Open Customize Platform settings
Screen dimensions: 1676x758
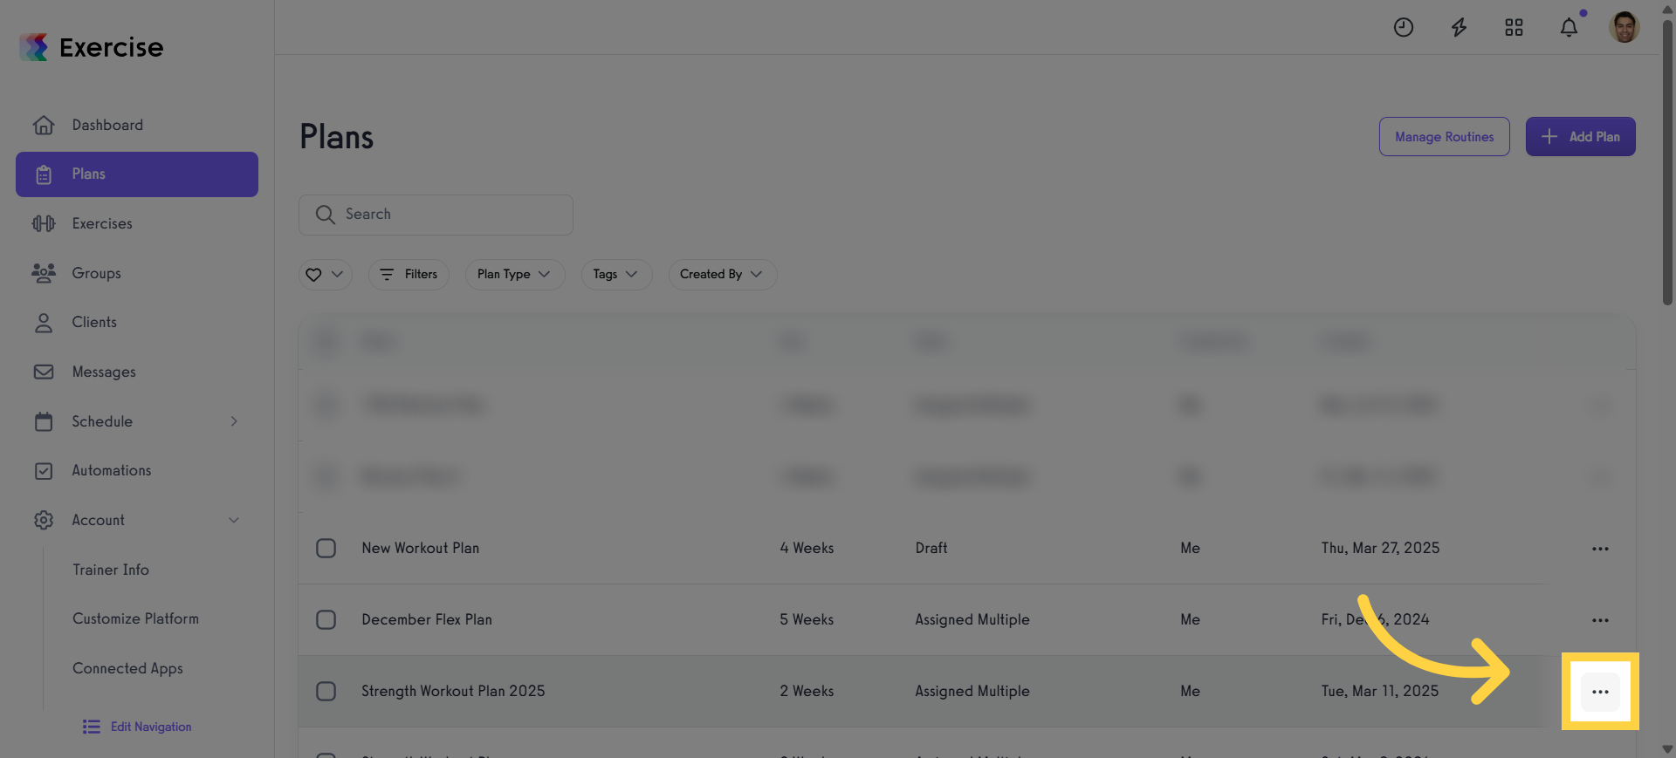pos(135,618)
